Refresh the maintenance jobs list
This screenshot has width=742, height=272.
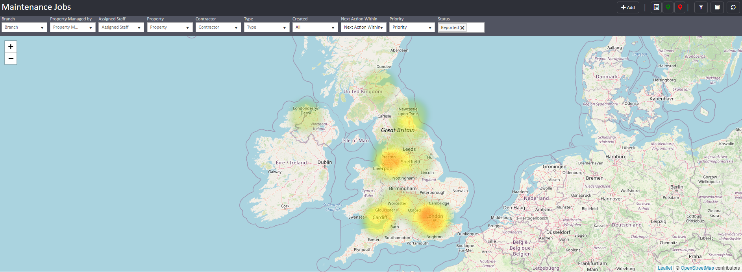click(x=733, y=7)
